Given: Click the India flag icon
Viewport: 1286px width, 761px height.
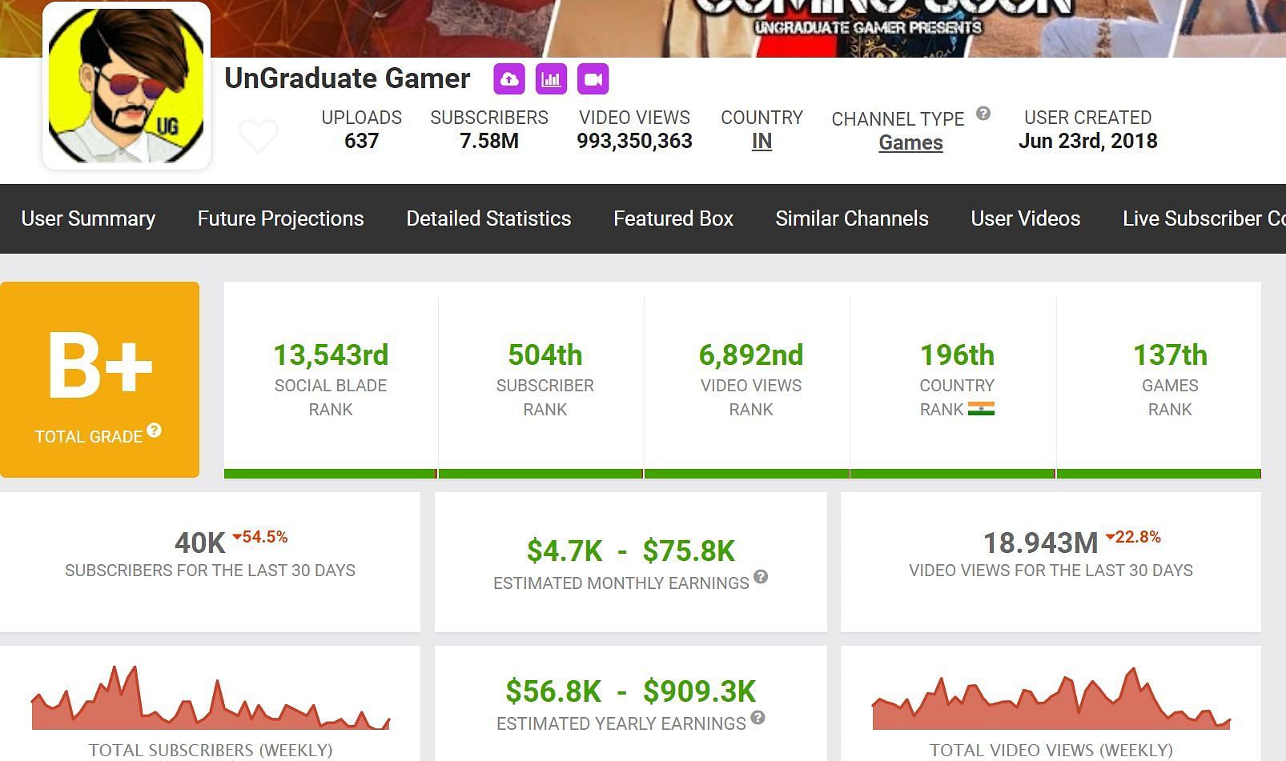Looking at the screenshot, I should click(x=981, y=409).
